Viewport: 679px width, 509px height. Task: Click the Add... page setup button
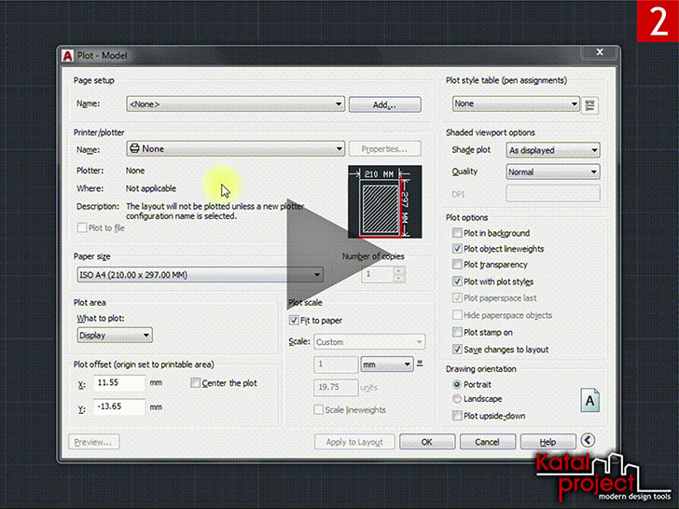pos(384,104)
